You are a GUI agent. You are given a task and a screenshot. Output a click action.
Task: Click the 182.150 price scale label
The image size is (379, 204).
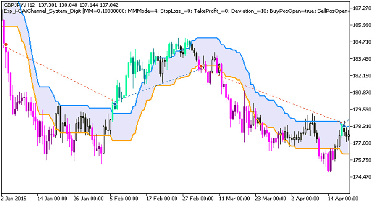point(362,76)
